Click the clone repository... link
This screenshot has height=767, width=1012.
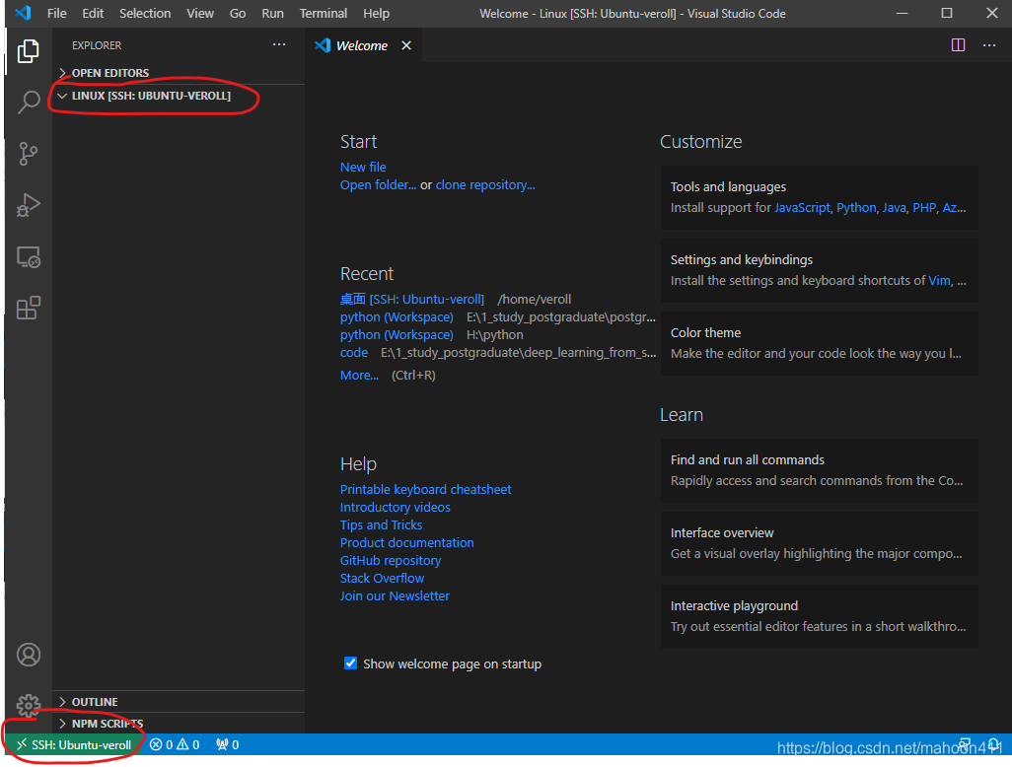(x=485, y=185)
